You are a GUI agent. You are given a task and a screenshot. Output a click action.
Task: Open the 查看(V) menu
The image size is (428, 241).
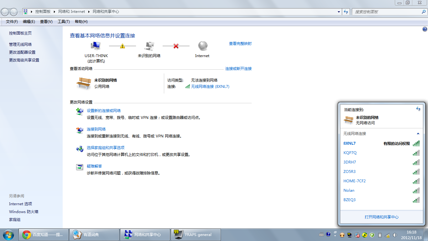click(46, 22)
